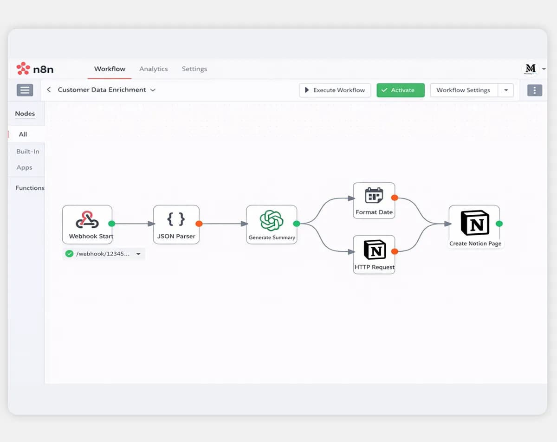557x442 pixels.
Task: Open the Settings tab
Action: click(x=194, y=69)
